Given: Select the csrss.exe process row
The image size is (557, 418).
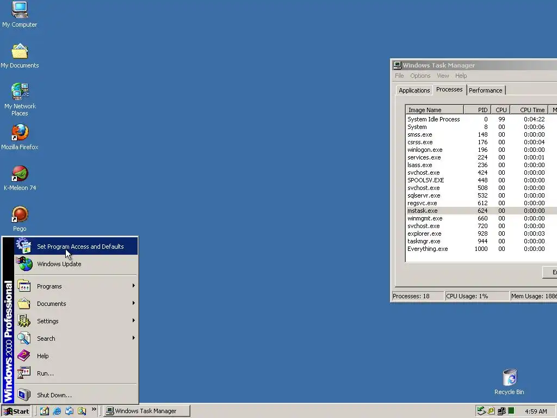Looking at the screenshot, I should tap(481, 142).
